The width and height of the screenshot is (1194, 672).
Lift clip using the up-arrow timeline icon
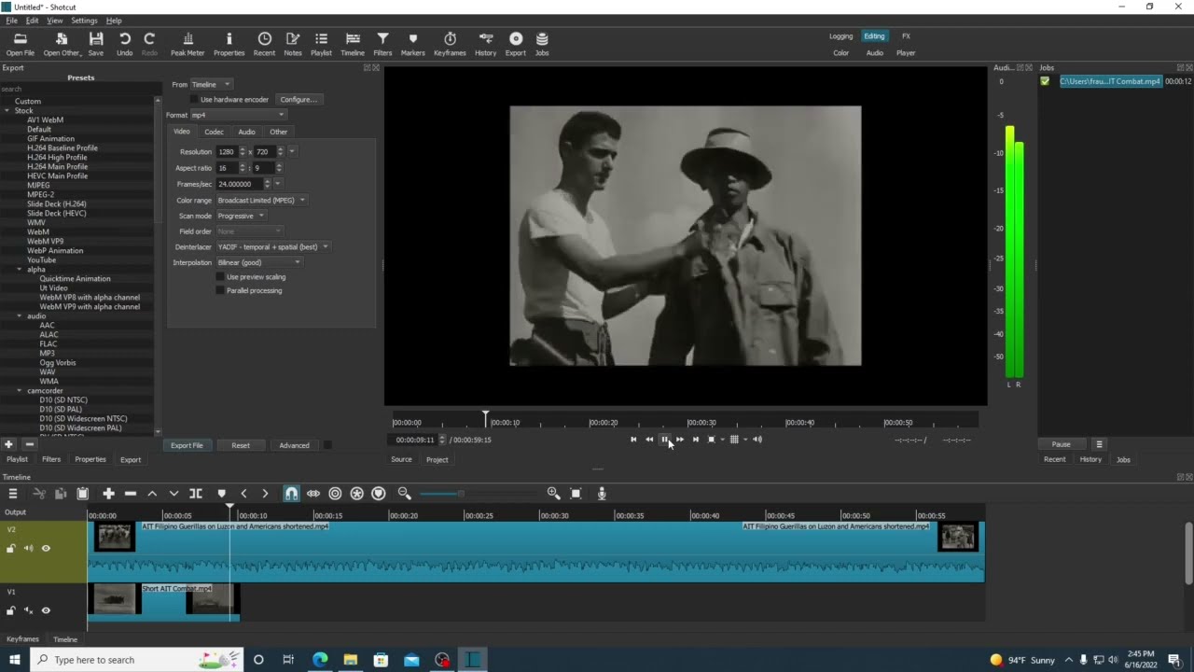[152, 493]
